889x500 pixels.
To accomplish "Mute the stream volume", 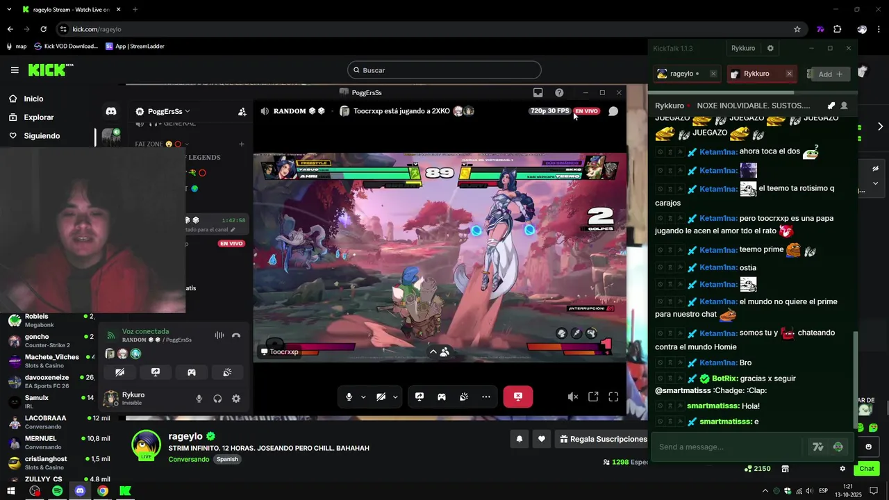I will click(573, 397).
